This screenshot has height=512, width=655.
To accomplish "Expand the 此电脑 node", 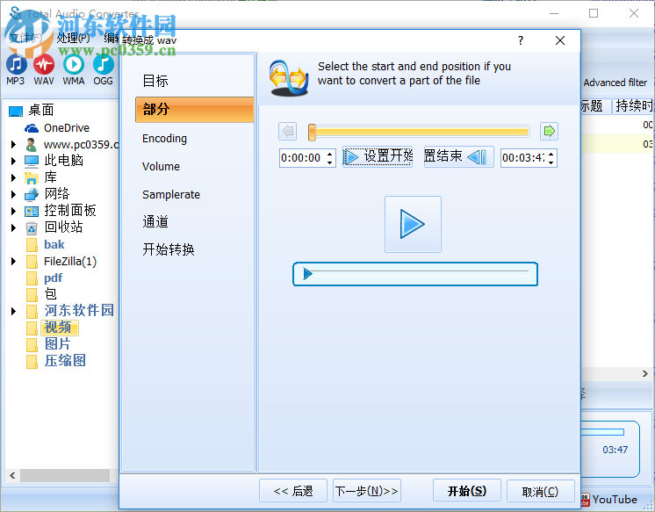I will pyautogui.click(x=13, y=161).
